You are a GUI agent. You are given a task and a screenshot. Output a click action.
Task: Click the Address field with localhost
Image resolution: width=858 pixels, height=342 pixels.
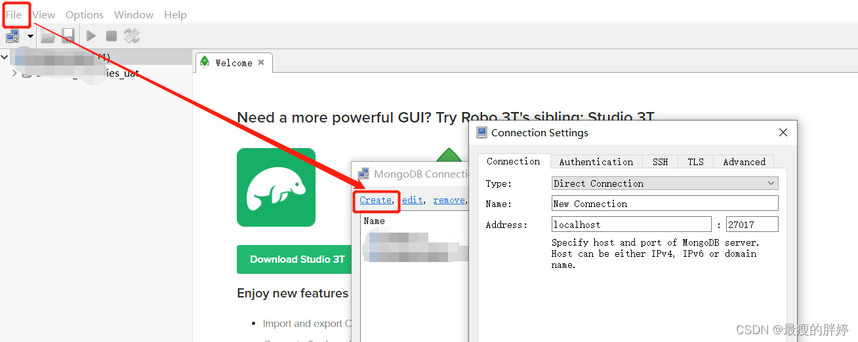pyautogui.click(x=632, y=225)
